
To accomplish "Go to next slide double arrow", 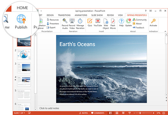I will click(166, 100).
